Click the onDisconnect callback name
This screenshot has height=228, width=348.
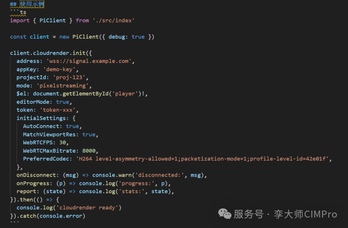point(36,175)
